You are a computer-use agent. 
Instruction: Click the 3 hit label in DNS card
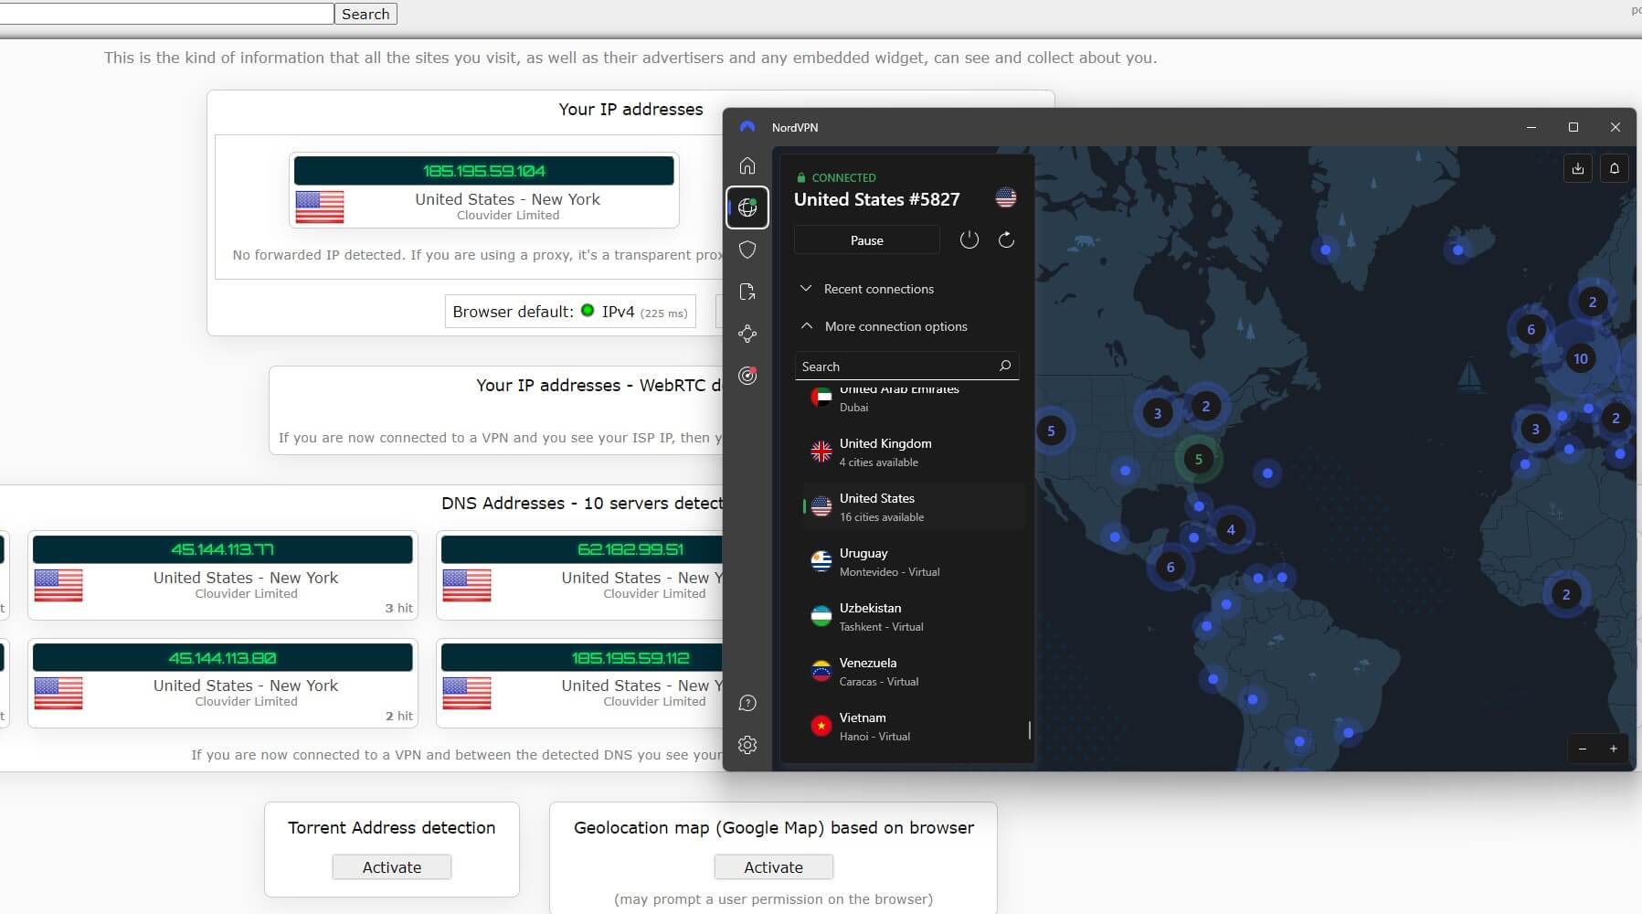tap(398, 608)
